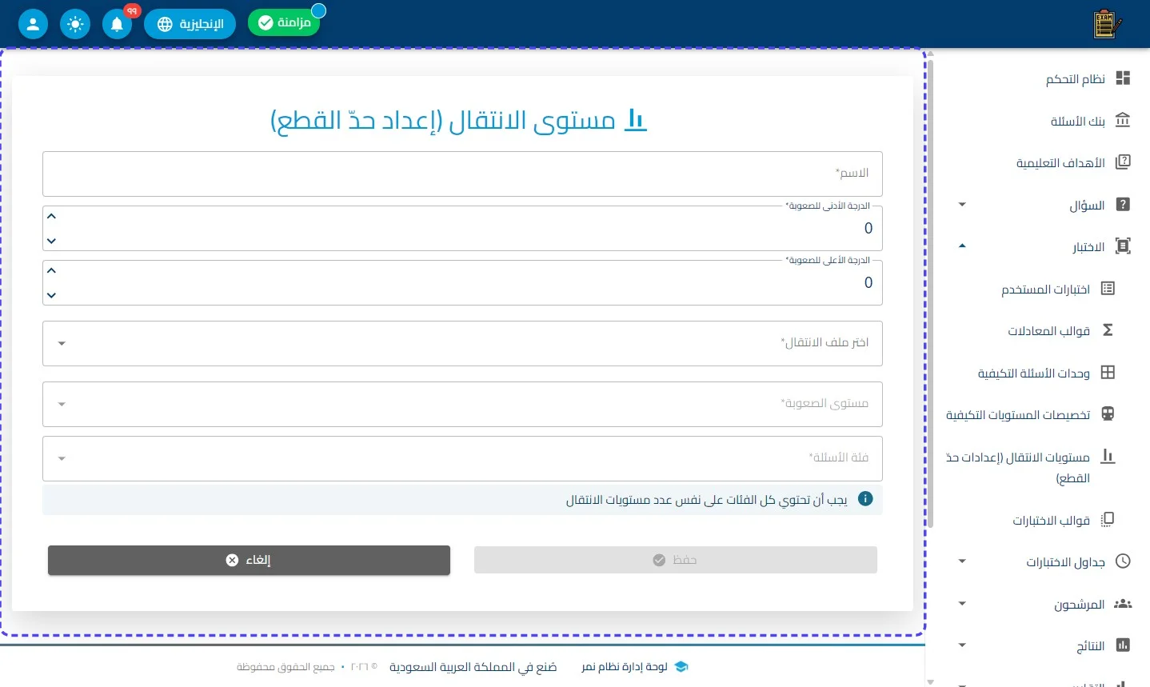Click the قوالب الاختبارات icon
Viewport: 1150px width, 687px height.
coord(1108,520)
